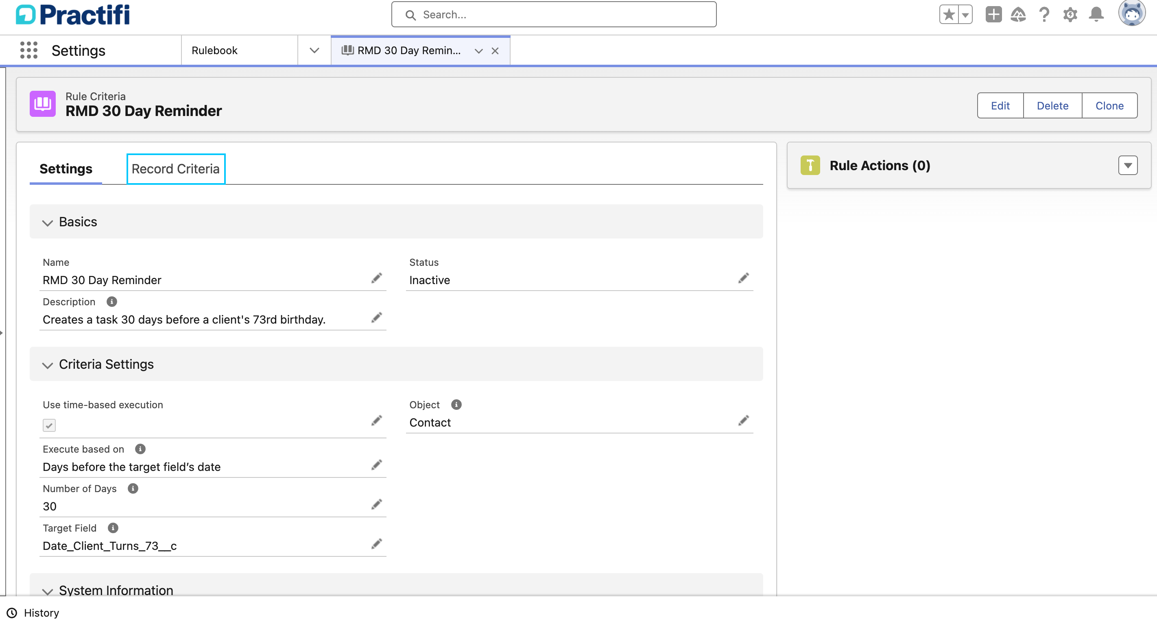Click the 'Days before the target field's date' value

pos(131,467)
